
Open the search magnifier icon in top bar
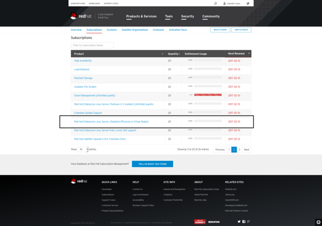215,3
